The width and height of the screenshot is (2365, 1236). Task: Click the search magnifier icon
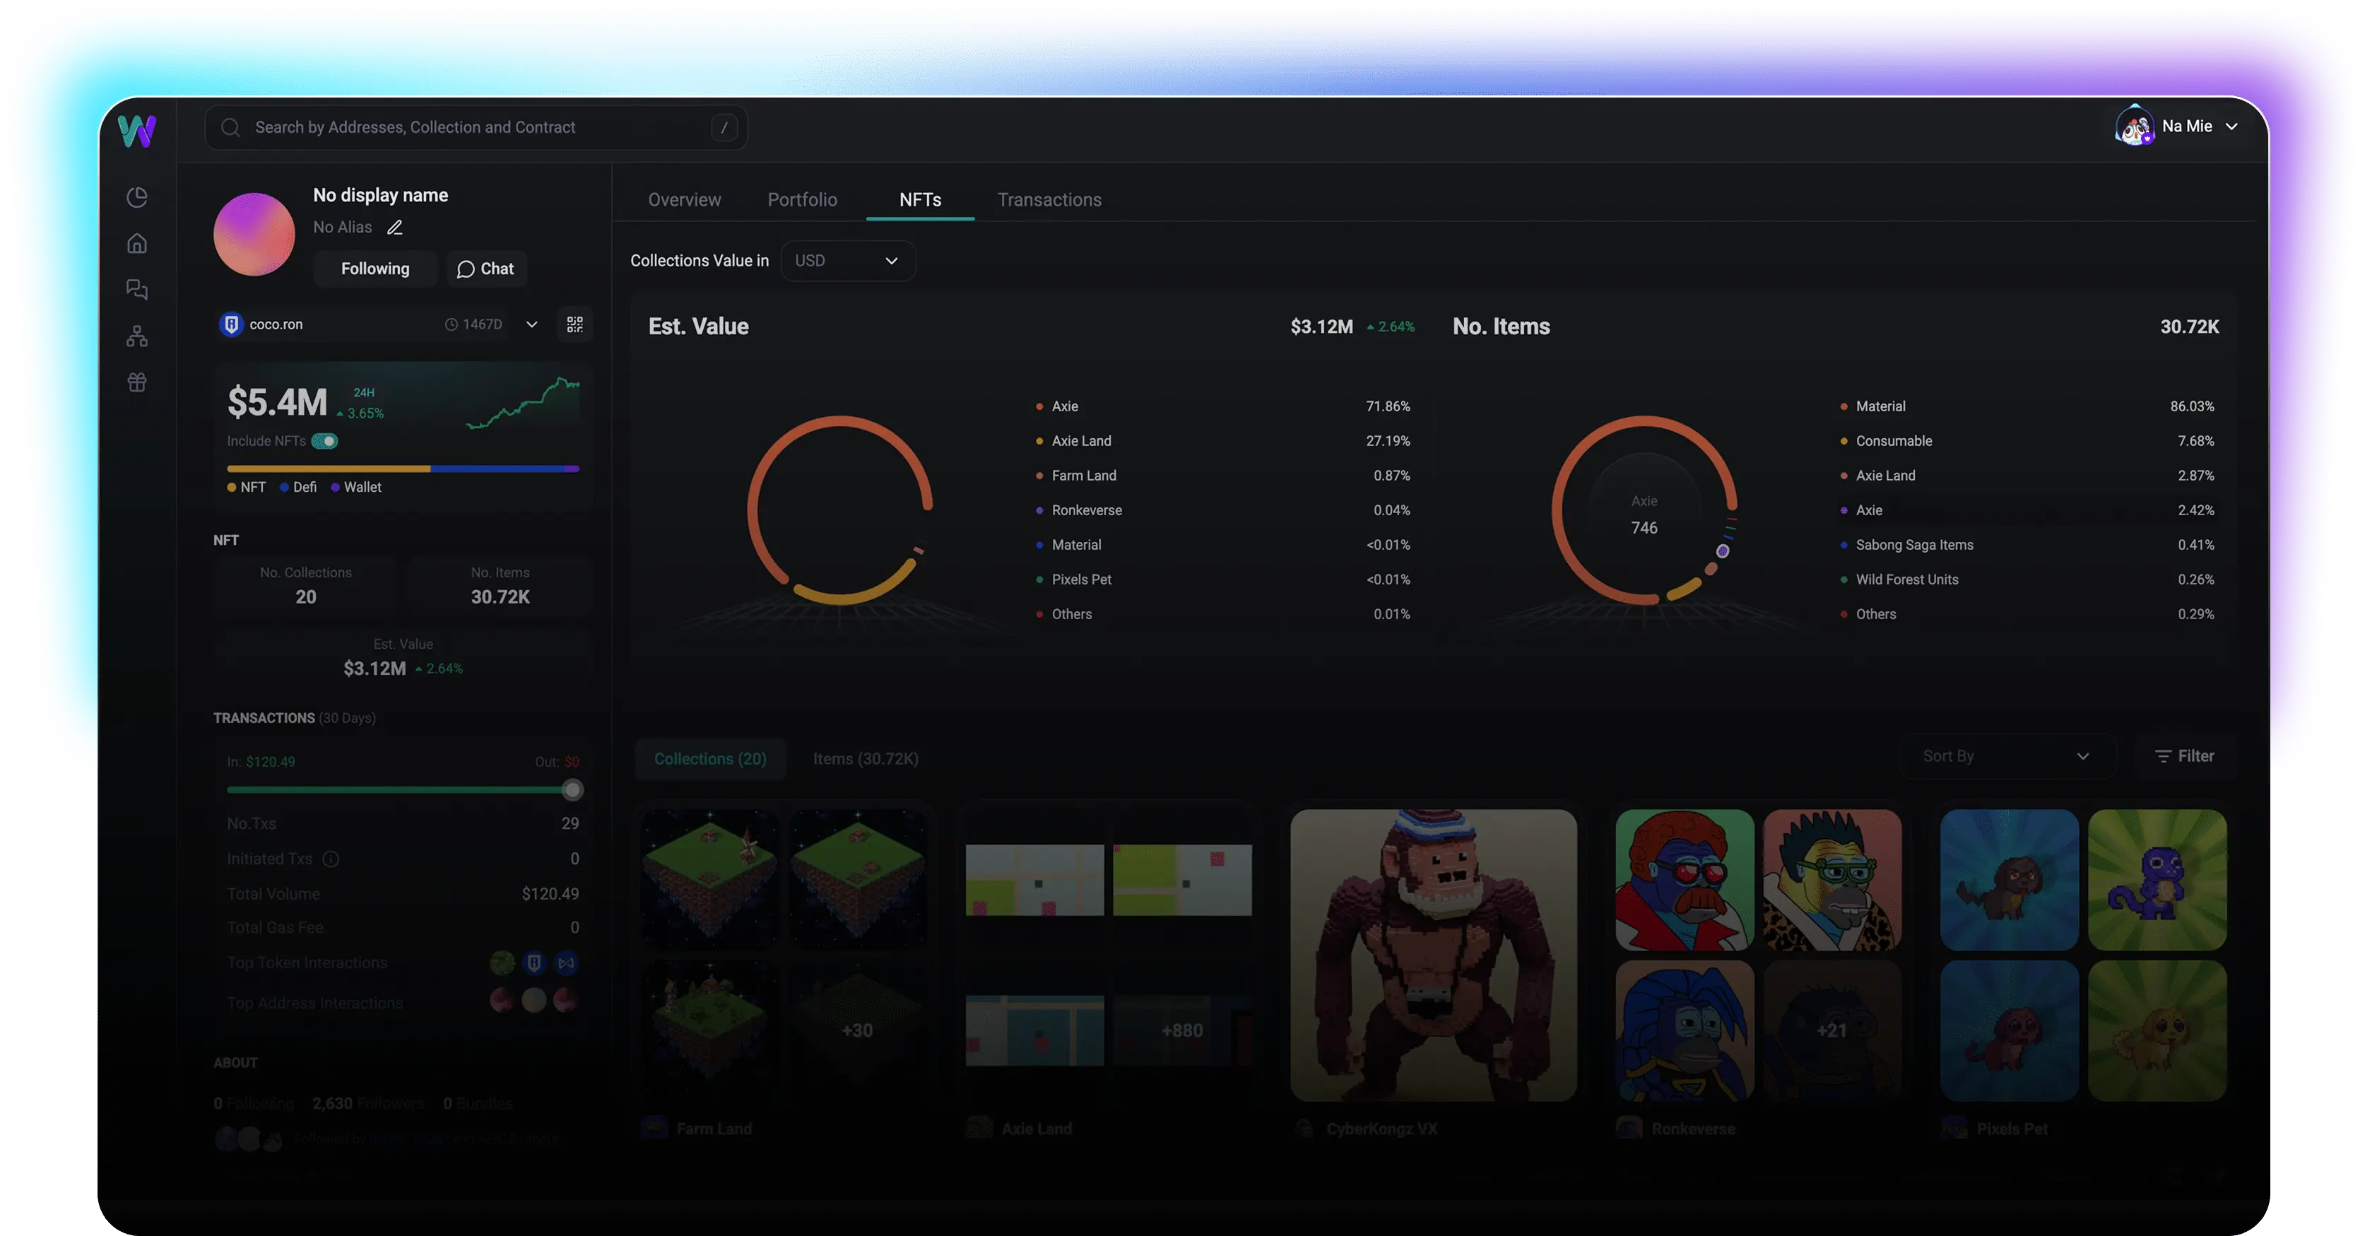click(230, 128)
